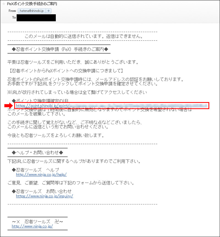This screenshot has height=237, width=220.
Task: Open the www.ninja.co.jp/inquiry/ link
Action: tap(45, 196)
